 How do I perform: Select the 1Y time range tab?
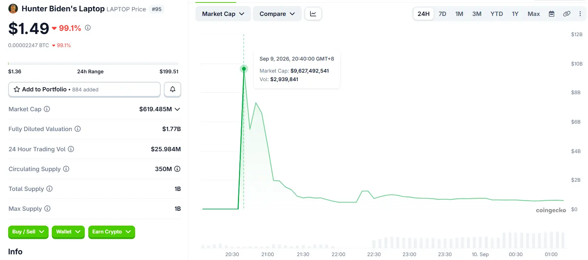[515, 14]
